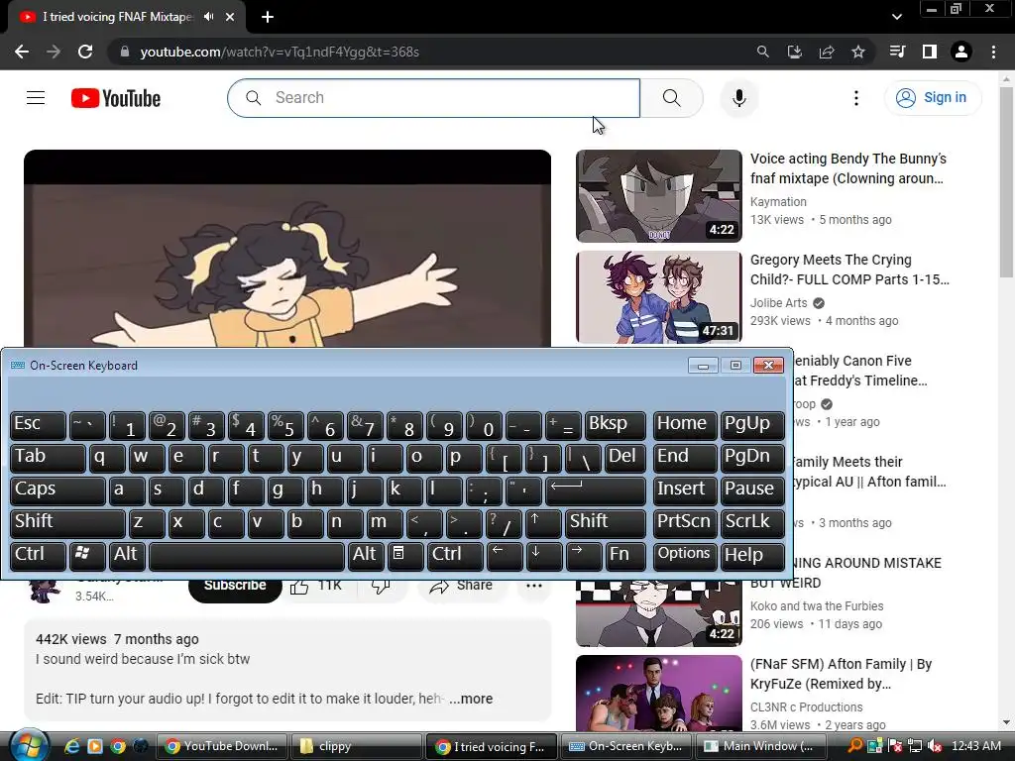Bookmark this page with the star
This screenshot has height=761, width=1015.
click(858, 52)
